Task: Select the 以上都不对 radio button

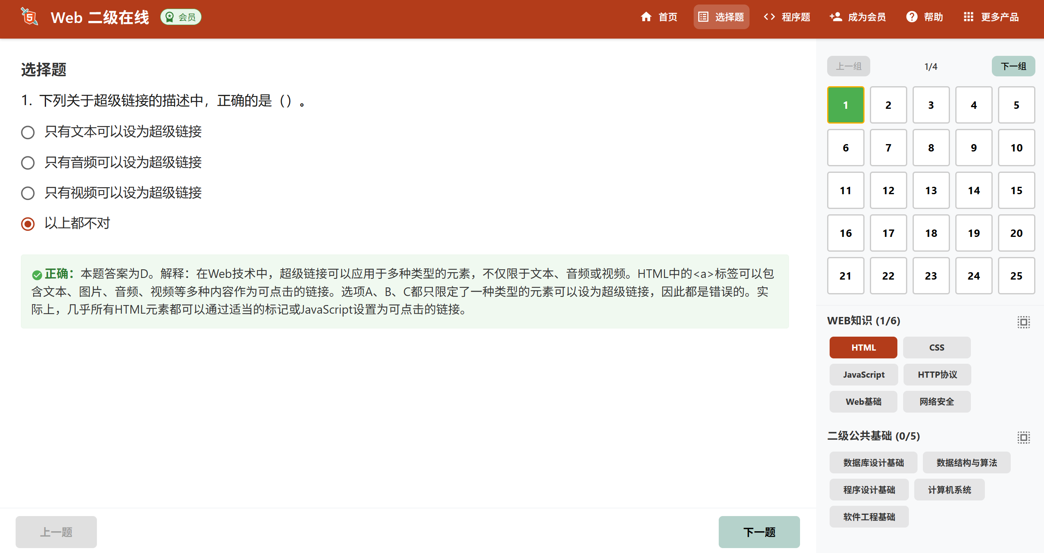Action: pyautogui.click(x=28, y=224)
